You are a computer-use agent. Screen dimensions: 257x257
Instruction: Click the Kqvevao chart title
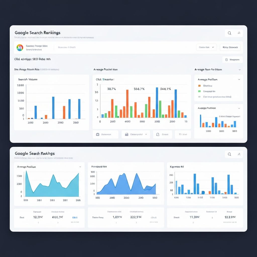(x=177, y=167)
